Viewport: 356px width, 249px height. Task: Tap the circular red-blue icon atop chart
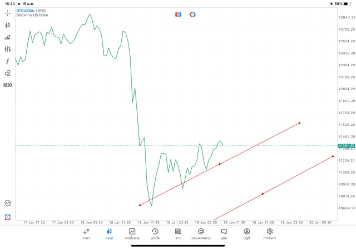(x=192, y=14)
